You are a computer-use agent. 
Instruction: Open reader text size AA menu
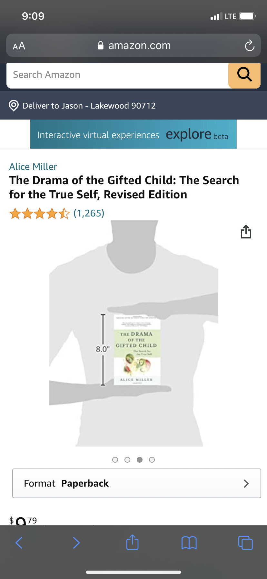(19, 46)
